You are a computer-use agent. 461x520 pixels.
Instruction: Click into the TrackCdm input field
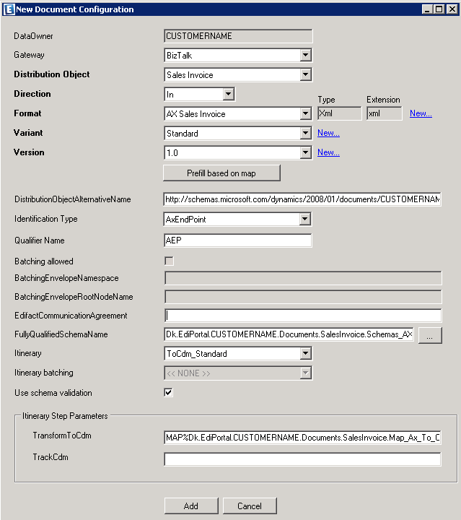coord(303,459)
